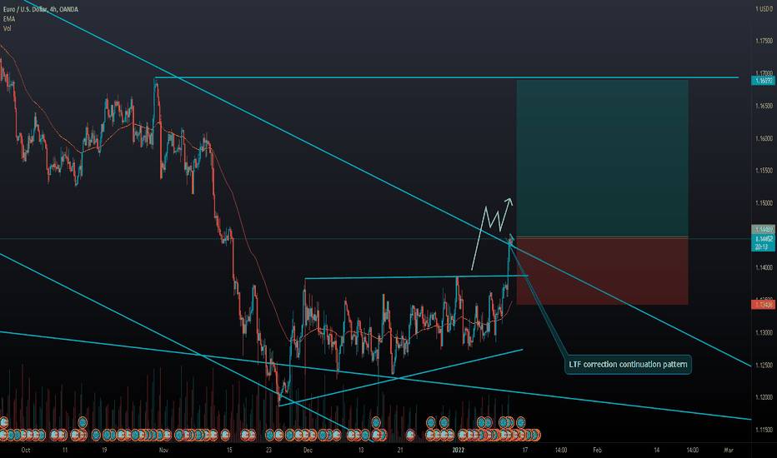Click the 1.11500 price axis label
777x458 pixels.
click(764, 430)
